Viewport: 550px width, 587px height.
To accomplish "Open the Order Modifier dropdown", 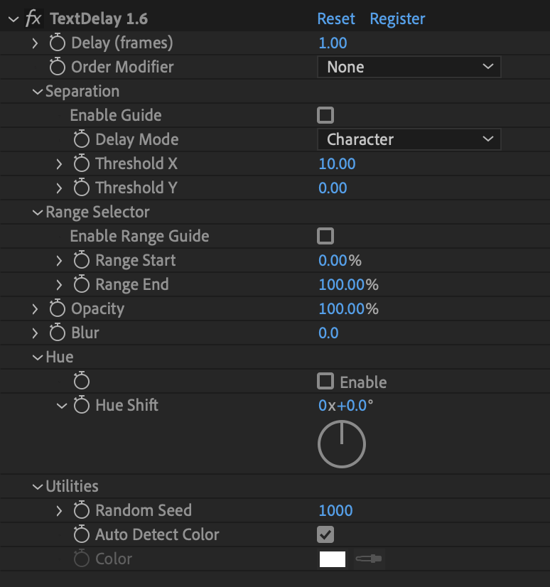I will tap(409, 68).
